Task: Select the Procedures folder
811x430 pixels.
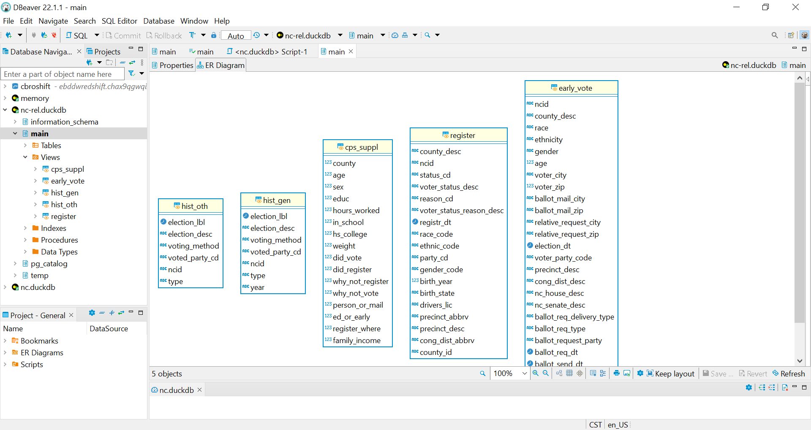Action: pyautogui.click(x=59, y=240)
